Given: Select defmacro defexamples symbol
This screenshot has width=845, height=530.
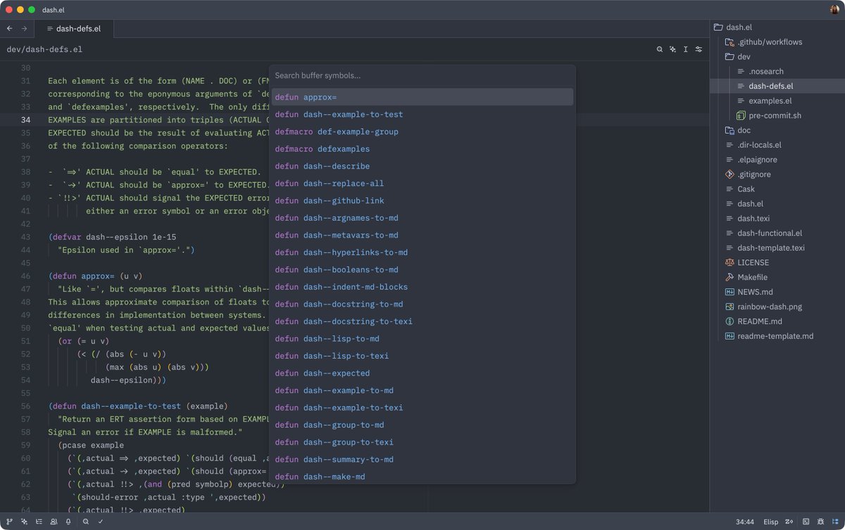Looking at the screenshot, I should (423, 149).
